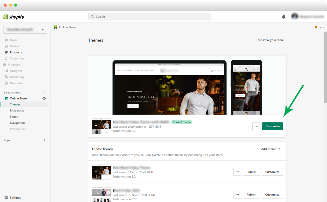Screen dimensions: 327x202
Task: Open the Online Store channel toggle arrow
Action: pos(44,92)
